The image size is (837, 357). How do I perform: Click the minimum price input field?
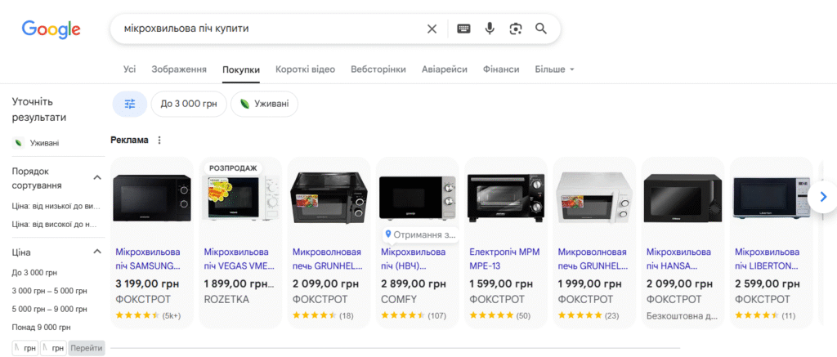tap(25, 348)
